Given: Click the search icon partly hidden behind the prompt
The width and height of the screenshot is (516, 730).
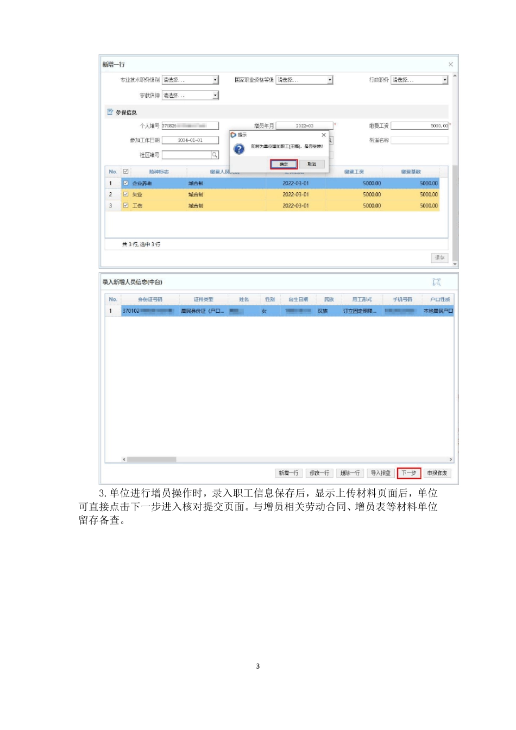Looking at the screenshot, I should click(x=330, y=140).
